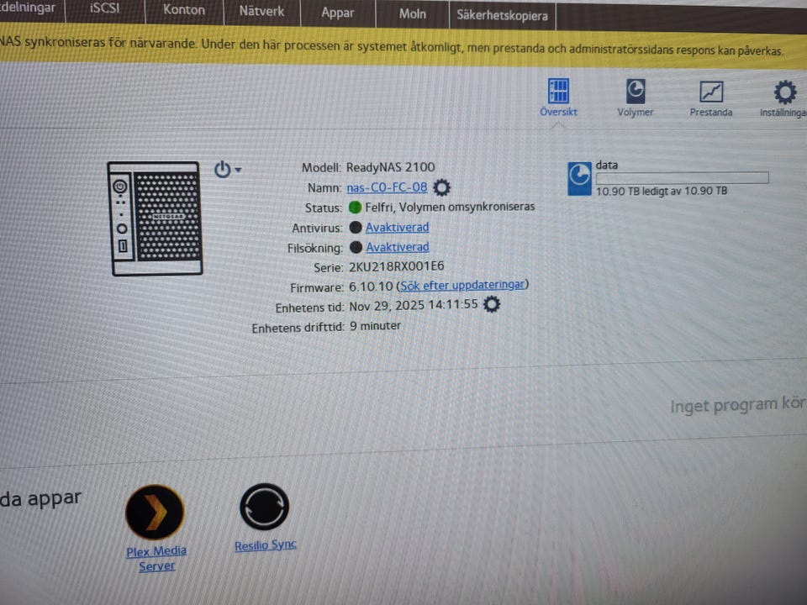Open the Resilio Sync text link
Screen dimensions: 807x605
click(266, 545)
